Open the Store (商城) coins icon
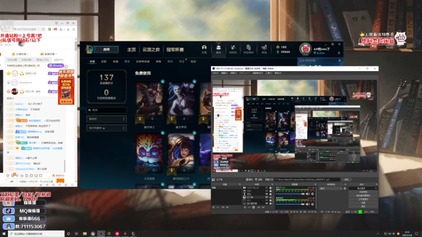Screen dimensions: 422x237 pos(264,49)
